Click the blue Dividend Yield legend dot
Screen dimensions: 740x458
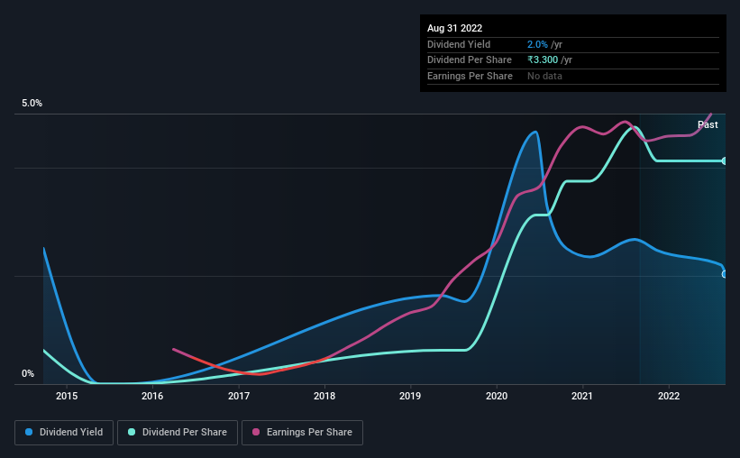pyautogui.click(x=29, y=432)
